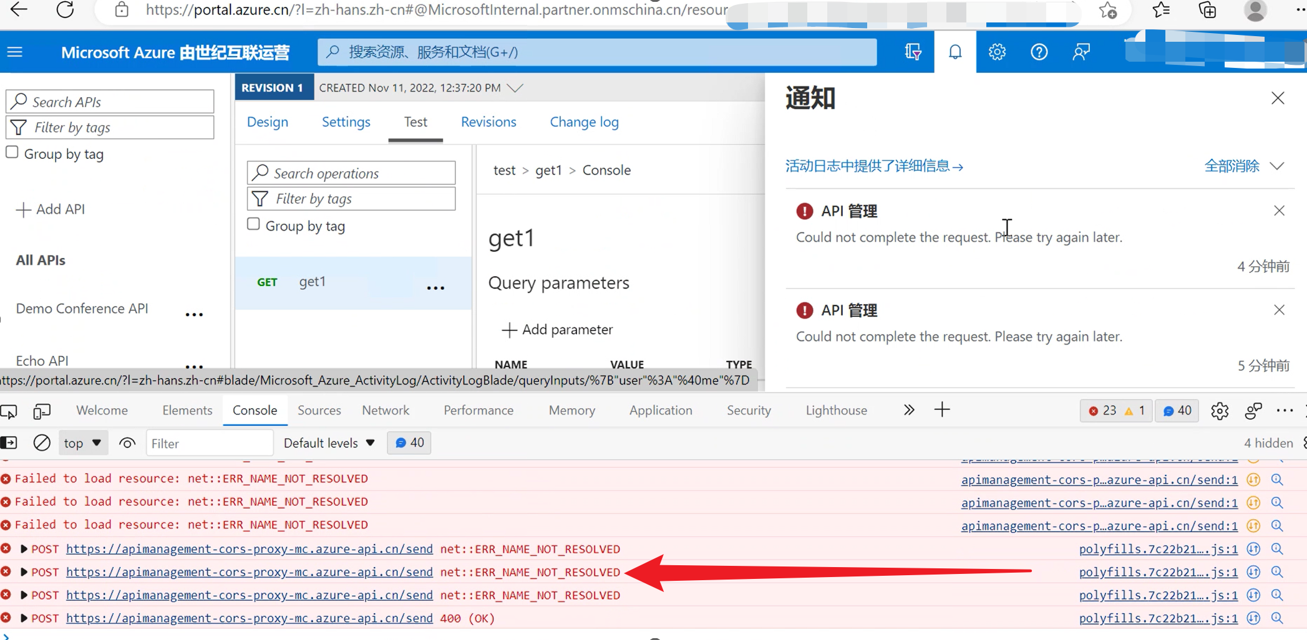Expand the revision created date chevron

pos(515,88)
